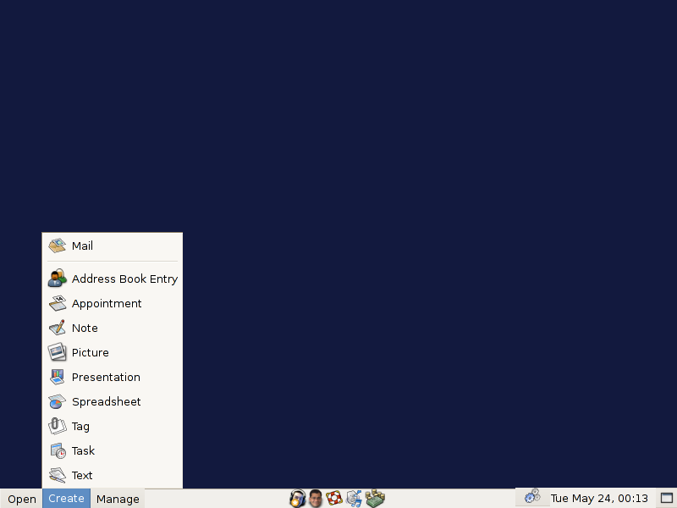Open the cash money stack icon
The width and height of the screenshot is (677, 508).
coord(375,499)
